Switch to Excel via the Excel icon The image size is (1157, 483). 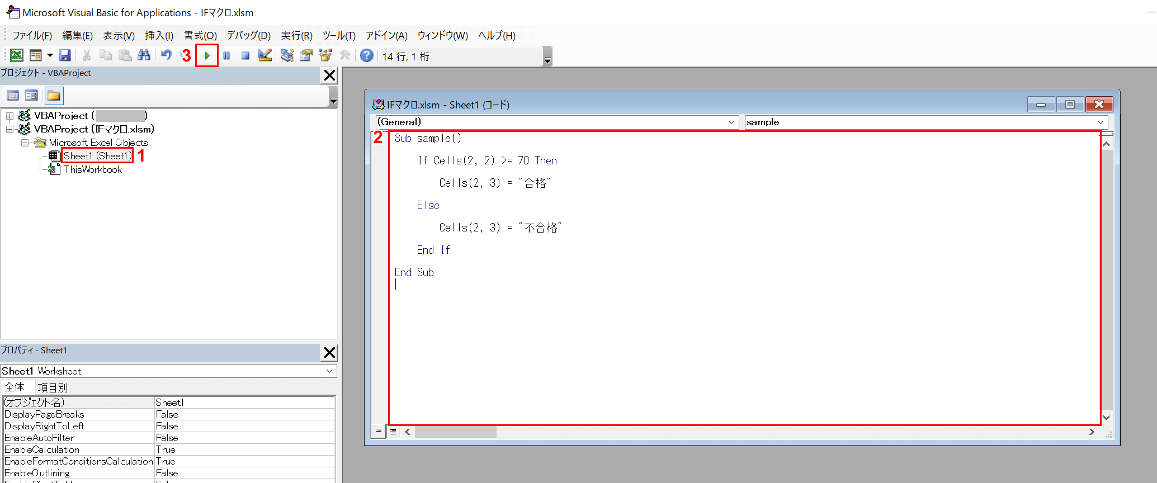[x=17, y=55]
